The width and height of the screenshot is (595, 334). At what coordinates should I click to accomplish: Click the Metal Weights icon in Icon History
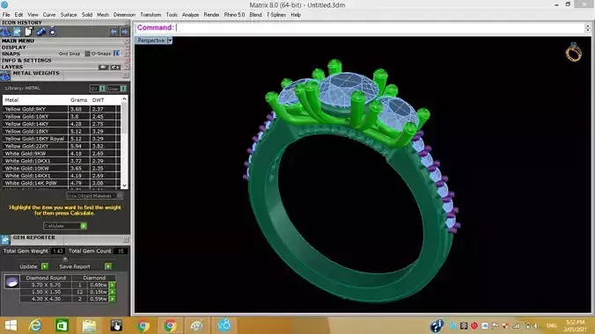5,32
